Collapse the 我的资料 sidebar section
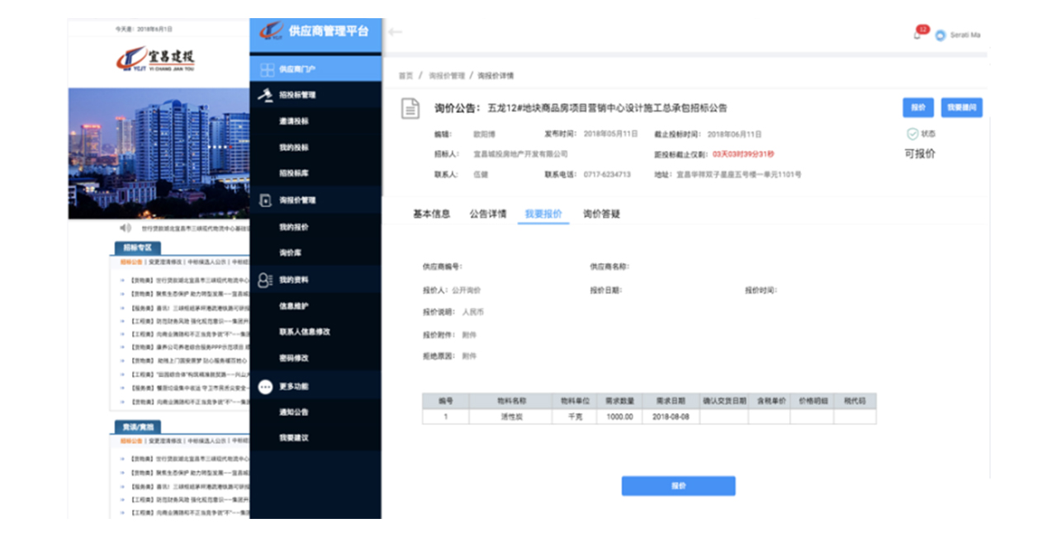 [315, 280]
